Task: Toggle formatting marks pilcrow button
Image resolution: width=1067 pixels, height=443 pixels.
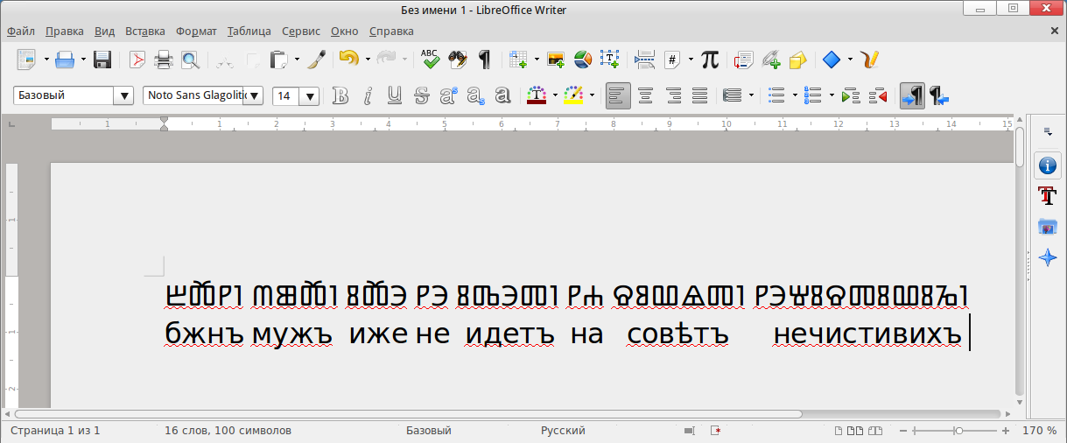Action: click(483, 60)
